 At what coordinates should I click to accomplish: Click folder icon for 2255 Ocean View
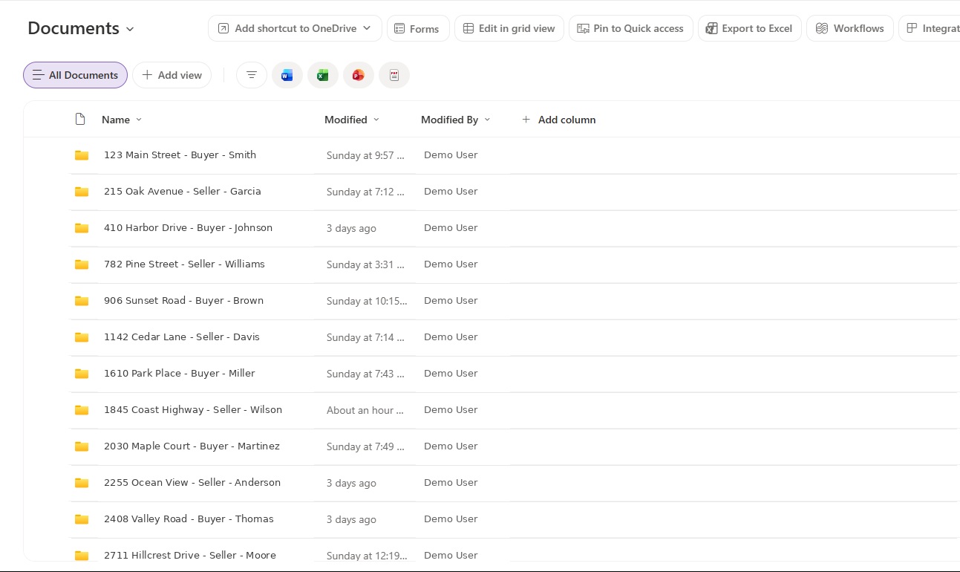[82, 483]
